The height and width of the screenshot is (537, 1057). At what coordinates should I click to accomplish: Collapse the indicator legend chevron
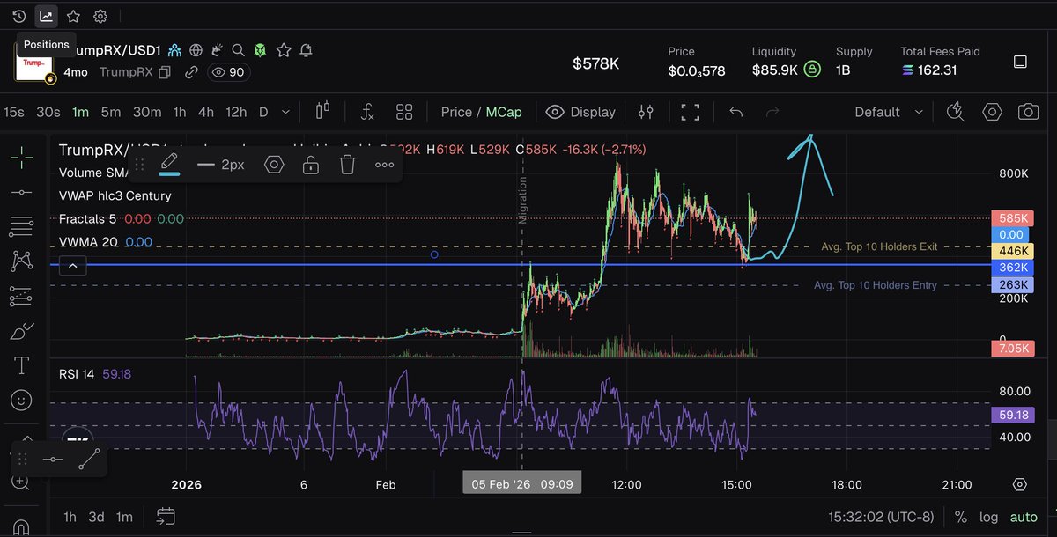74,264
